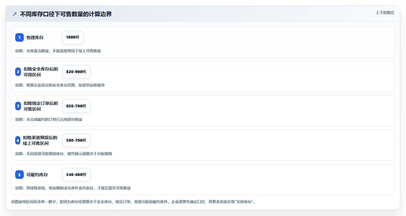This screenshot has height=216, width=406.
Task: Select the 820-900件 value chip
Action: click(76, 72)
